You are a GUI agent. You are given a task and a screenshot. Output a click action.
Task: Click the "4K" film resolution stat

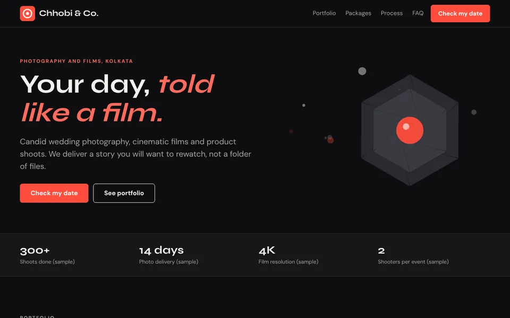coord(267,251)
